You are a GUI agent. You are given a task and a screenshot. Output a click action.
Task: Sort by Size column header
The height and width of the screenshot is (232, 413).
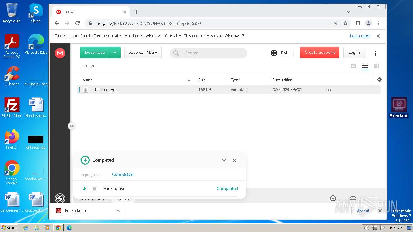point(202,80)
